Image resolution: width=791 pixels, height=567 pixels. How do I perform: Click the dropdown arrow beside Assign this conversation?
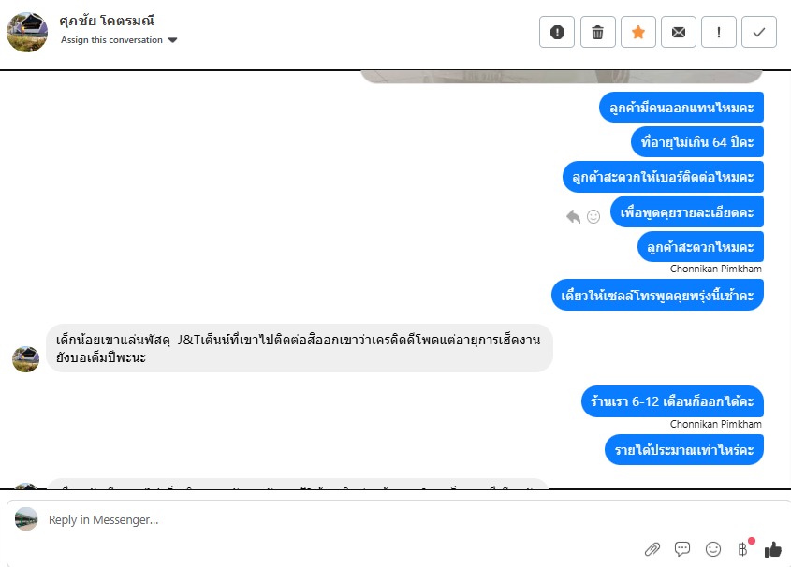click(x=172, y=40)
